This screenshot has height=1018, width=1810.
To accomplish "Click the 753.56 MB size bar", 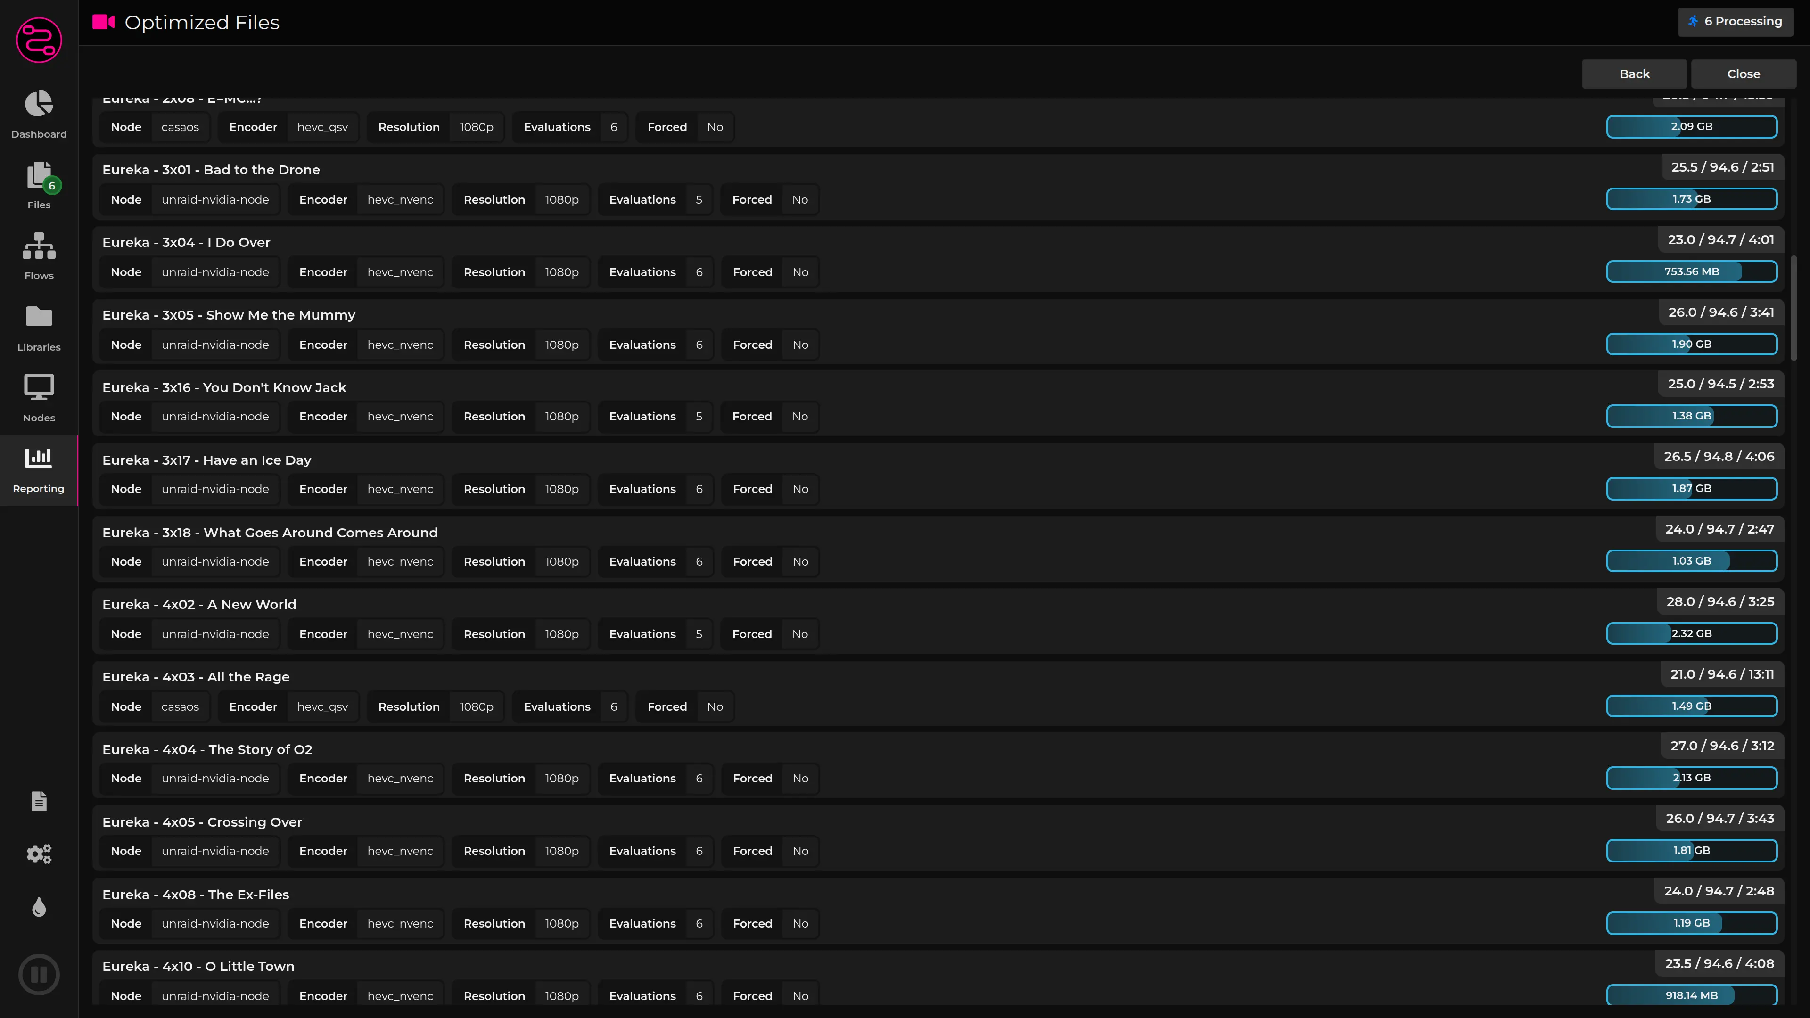I will pyautogui.click(x=1691, y=272).
